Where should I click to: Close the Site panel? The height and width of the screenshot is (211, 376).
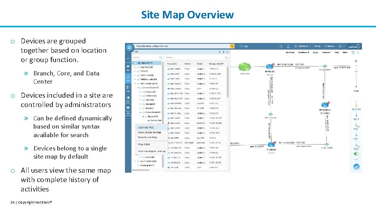tap(227, 52)
